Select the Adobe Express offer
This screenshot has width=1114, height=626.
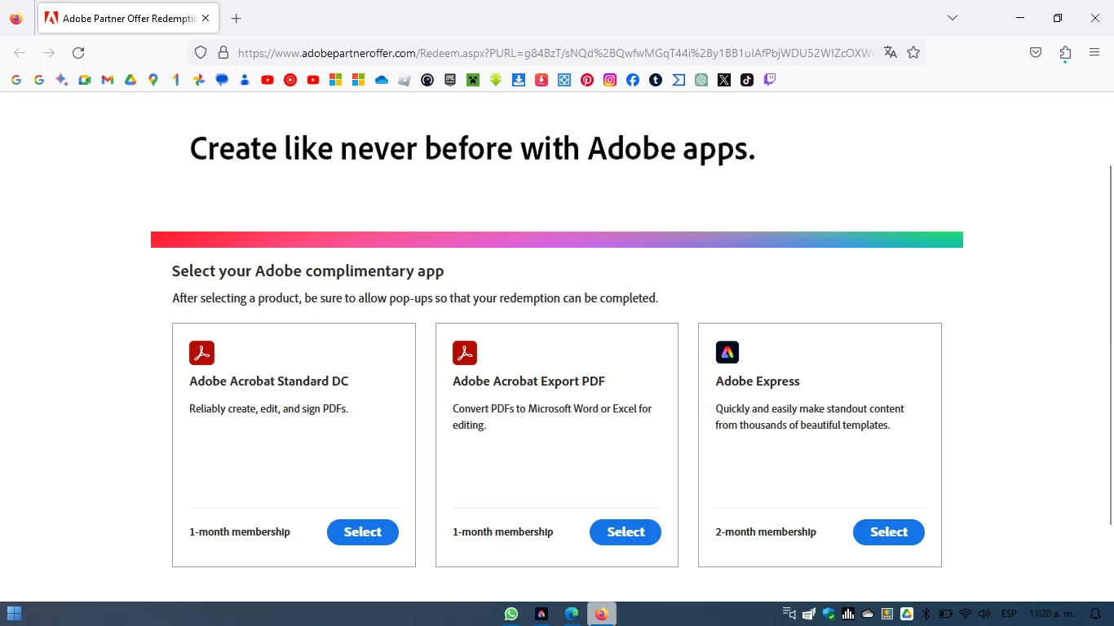coord(889,532)
